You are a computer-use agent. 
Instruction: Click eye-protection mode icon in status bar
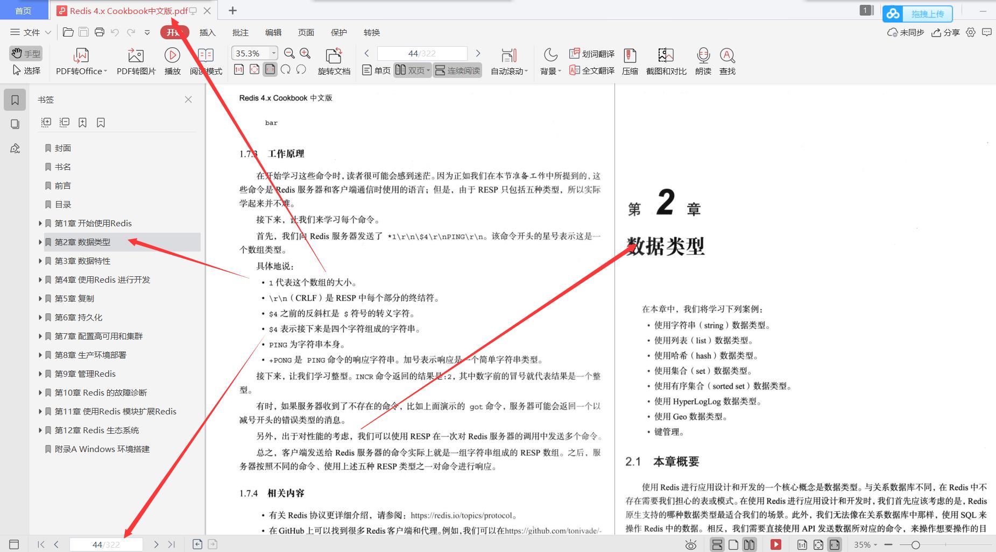pyautogui.click(x=691, y=544)
